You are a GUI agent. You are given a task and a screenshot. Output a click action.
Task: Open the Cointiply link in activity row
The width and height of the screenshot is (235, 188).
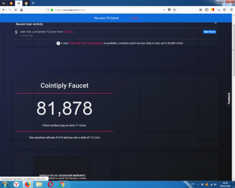pos(69,32)
